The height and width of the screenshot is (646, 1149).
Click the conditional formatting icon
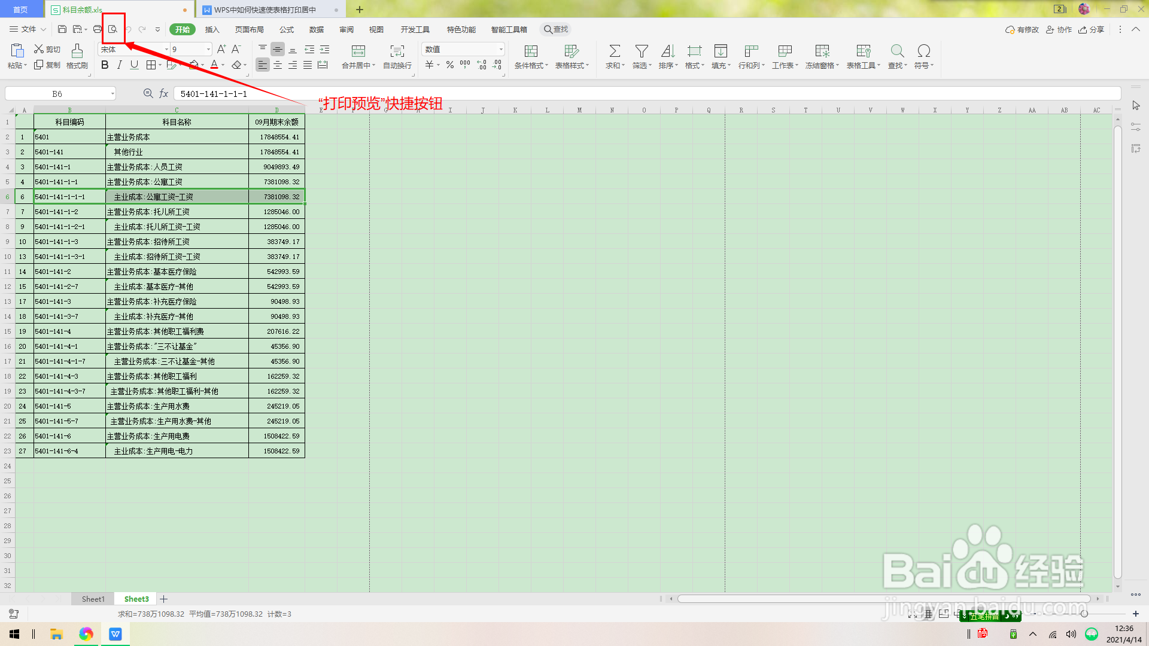(x=531, y=51)
